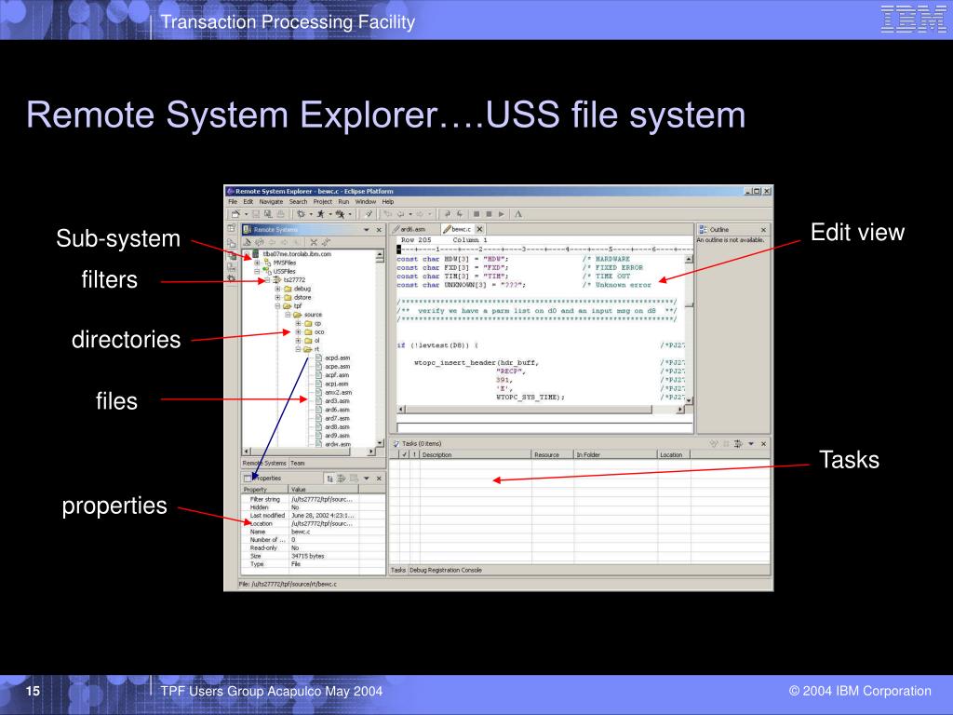Open the Navigate menu
953x715 pixels.
271,202
